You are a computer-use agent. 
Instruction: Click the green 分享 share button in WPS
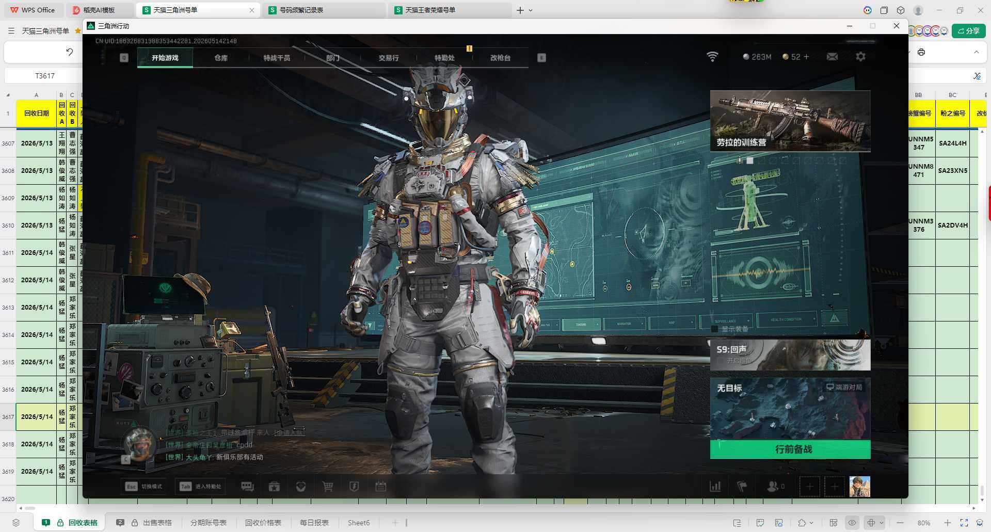coord(969,31)
